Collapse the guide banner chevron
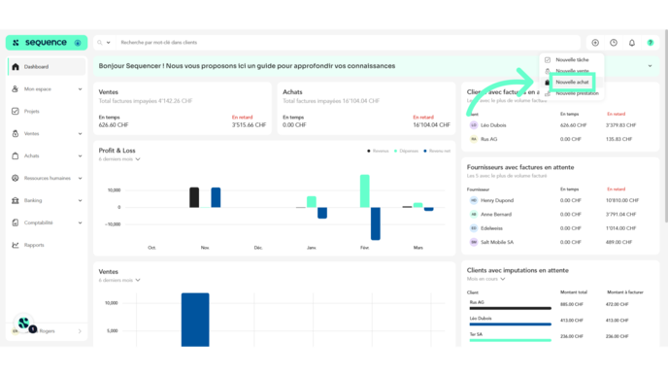 [x=650, y=66]
